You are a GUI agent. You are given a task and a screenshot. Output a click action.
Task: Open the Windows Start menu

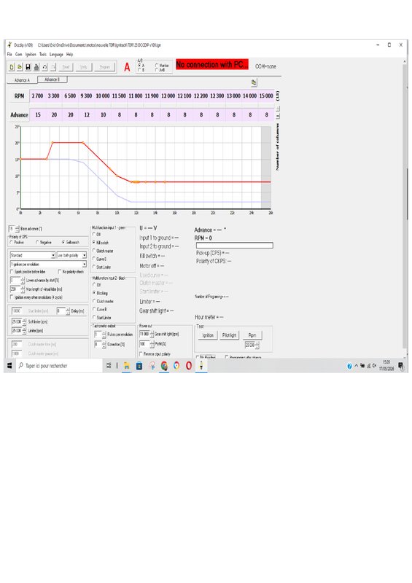[x=9, y=366]
